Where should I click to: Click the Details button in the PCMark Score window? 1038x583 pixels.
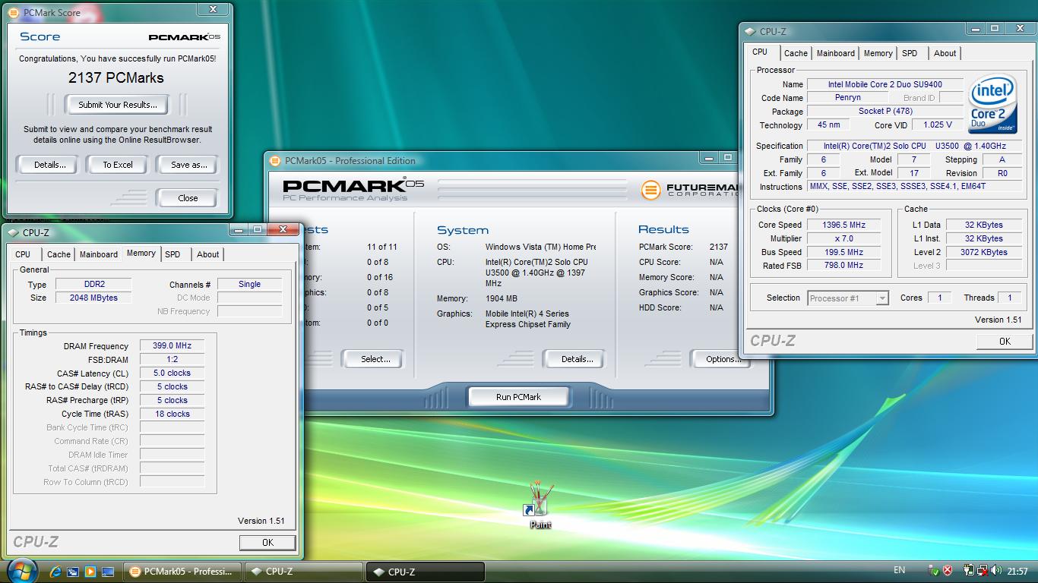[50, 165]
